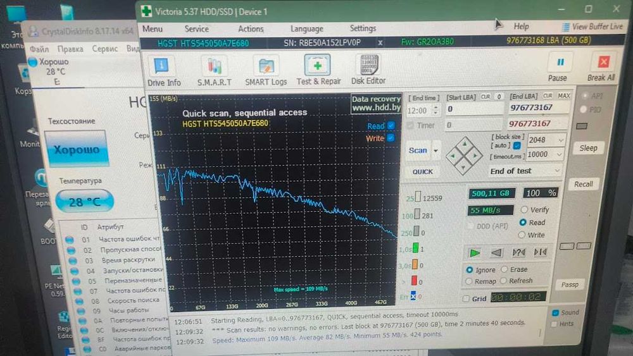
Task: Open the Сервис menu in CrystalDiskInfo
Action: click(105, 49)
